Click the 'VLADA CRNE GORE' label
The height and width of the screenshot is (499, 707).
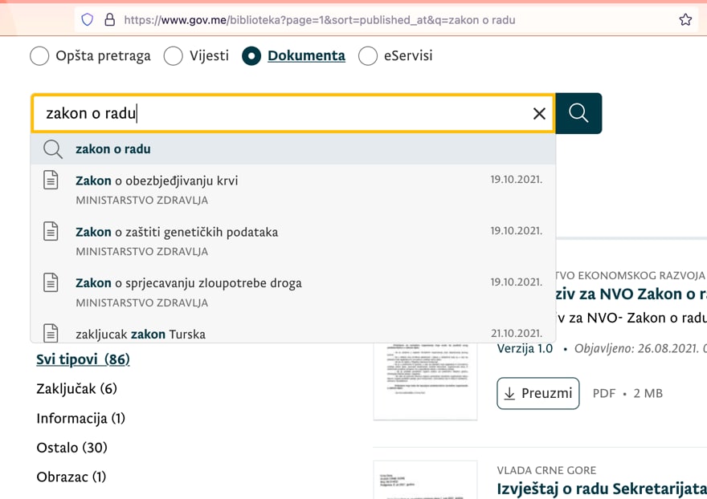(x=546, y=471)
